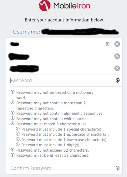The width and height of the screenshot is (127, 177).
Task: Click the Username label
Action: click(x=27, y=32)
